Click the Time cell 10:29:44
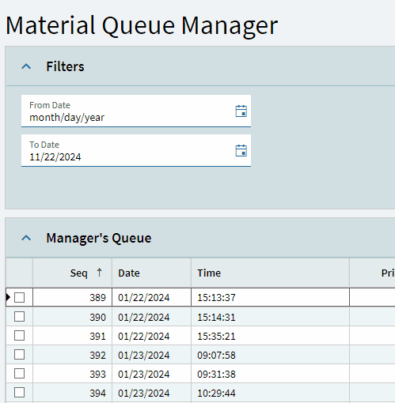The height and width of the screenshot is (403, 395). (x=270, y=393)
